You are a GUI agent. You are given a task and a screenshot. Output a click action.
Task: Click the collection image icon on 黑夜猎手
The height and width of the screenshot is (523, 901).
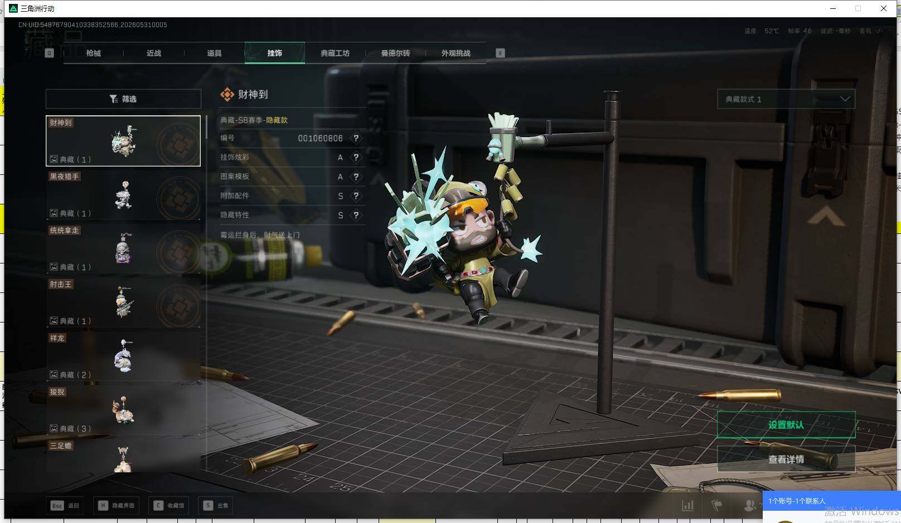coord(54,213)
